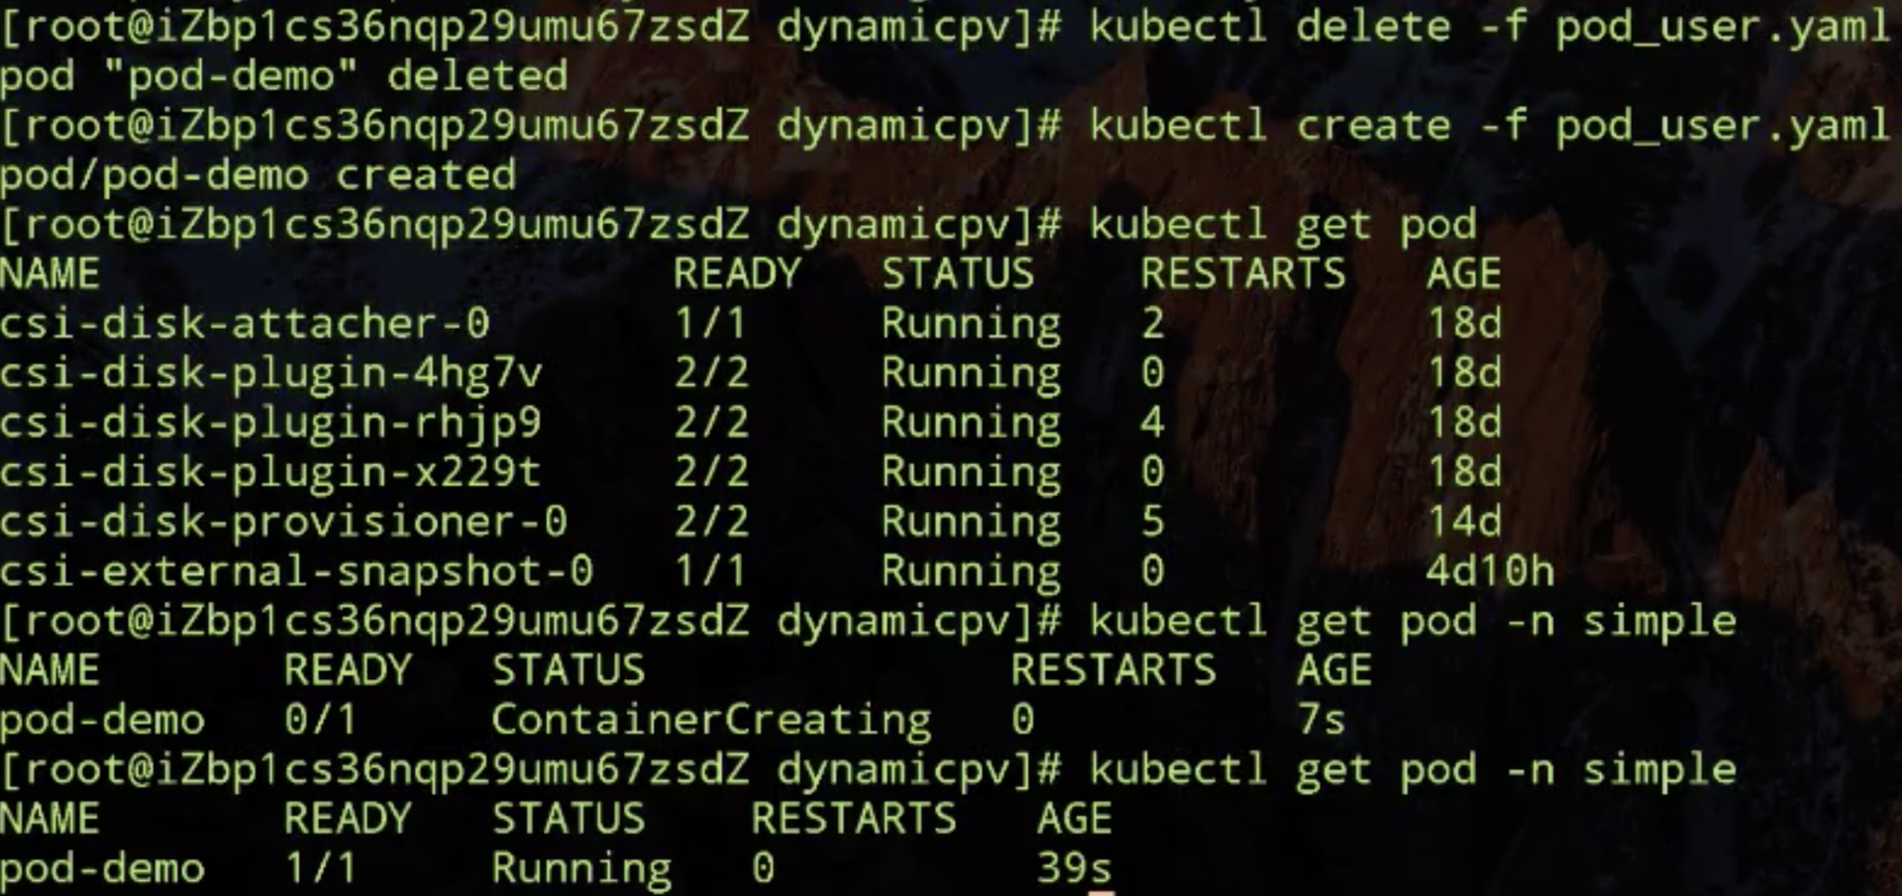Click the 1/1 ready value of running pod-demo
The width and height of the screenshot is (1902, 896).
pyautogui.click(x=320, y=868)
